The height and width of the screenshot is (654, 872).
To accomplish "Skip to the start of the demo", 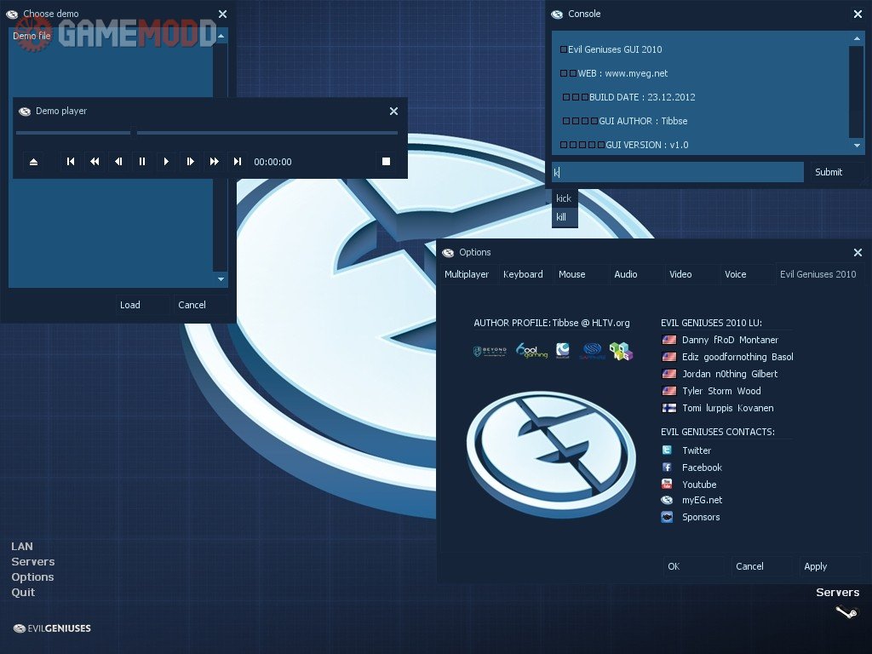I will pos(71,162).
